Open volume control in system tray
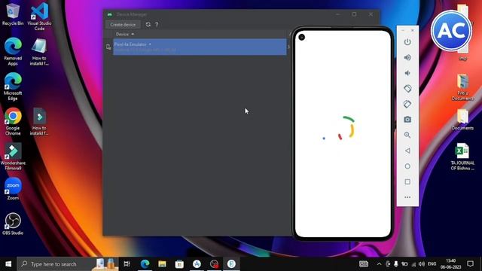The image size is (482, 271). point(422,264)
